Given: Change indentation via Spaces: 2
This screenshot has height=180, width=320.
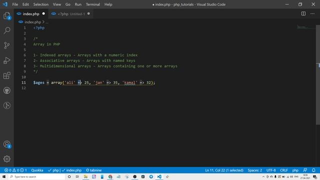Looking at the screenshot, I should [x=254, y=170].
